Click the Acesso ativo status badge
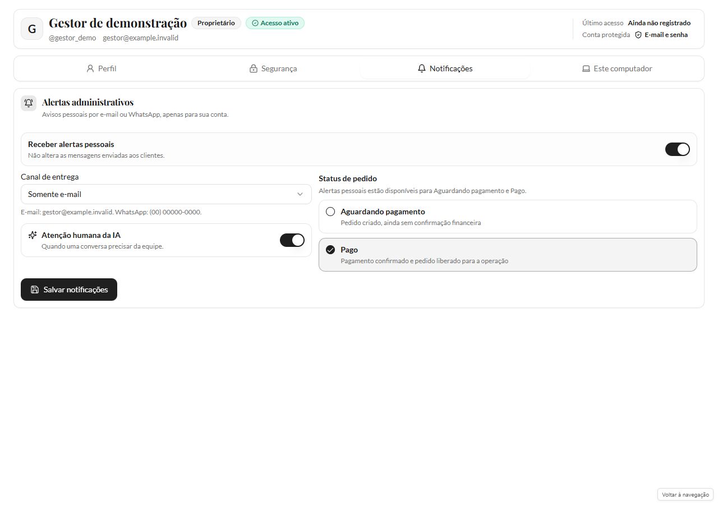Image resolution: width=718 pixels, height=505 pixels. tap(275, 23)
